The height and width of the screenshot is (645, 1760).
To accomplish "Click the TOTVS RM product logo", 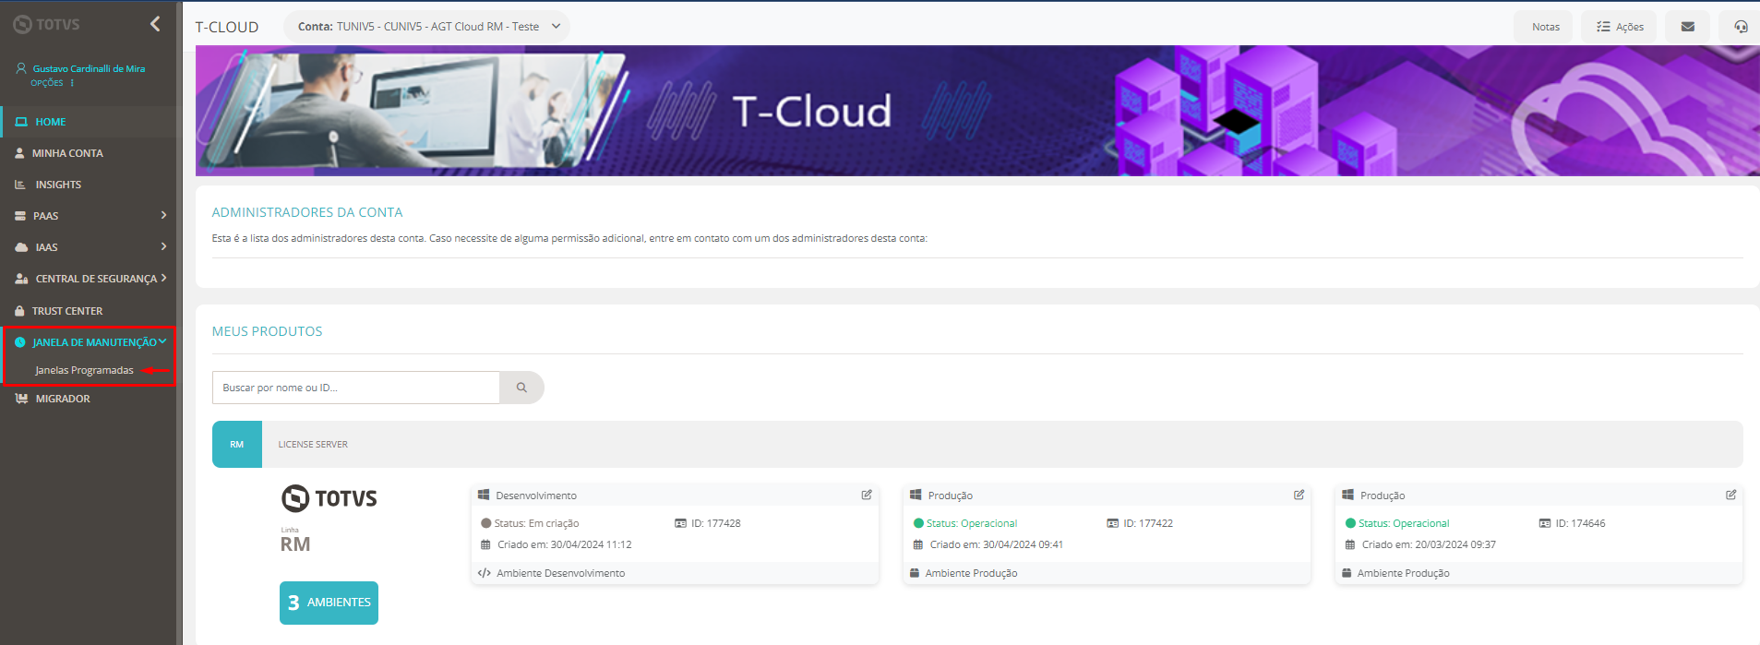I will pyautogui.click(x=329, y=518).
